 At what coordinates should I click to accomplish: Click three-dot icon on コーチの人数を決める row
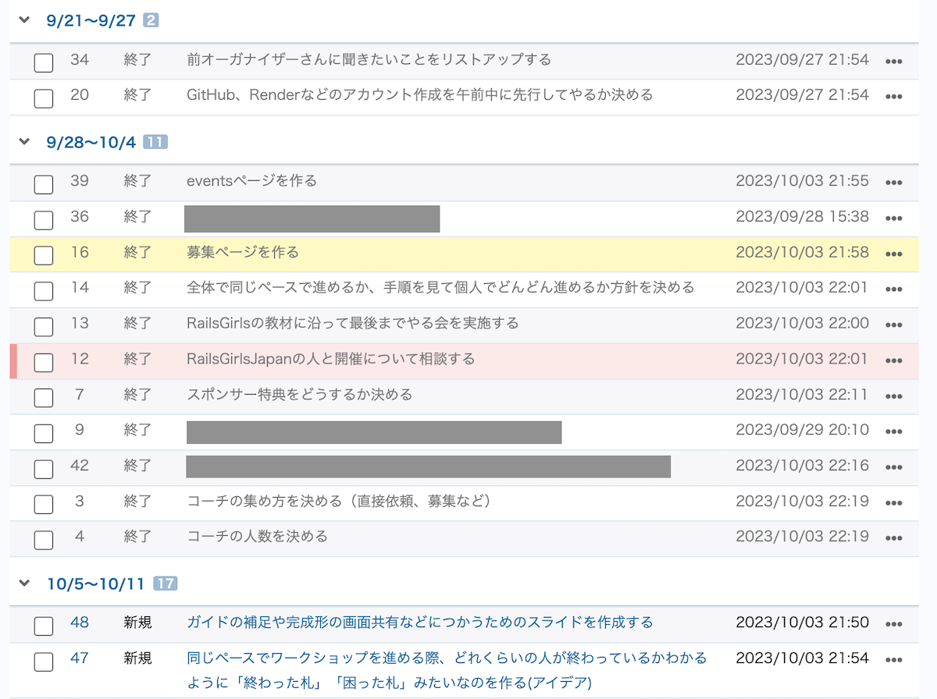point(893,538)
